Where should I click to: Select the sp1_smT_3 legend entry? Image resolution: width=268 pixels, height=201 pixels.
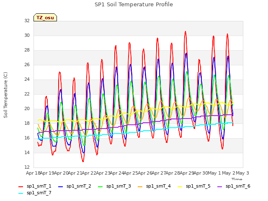tap(114, 186)
